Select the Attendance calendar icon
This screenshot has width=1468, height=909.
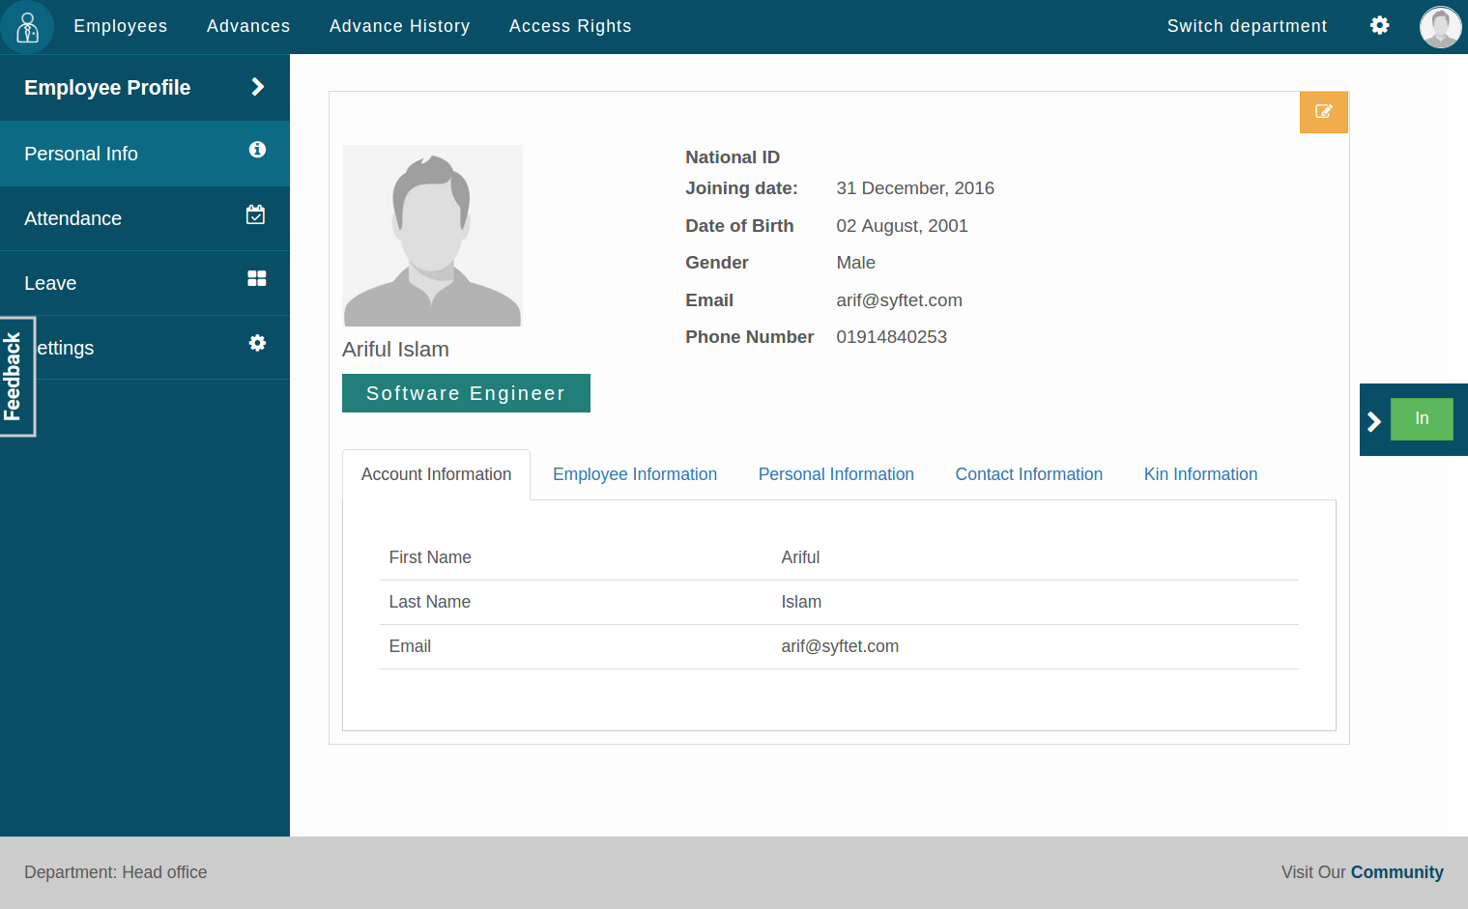[256, 214]
